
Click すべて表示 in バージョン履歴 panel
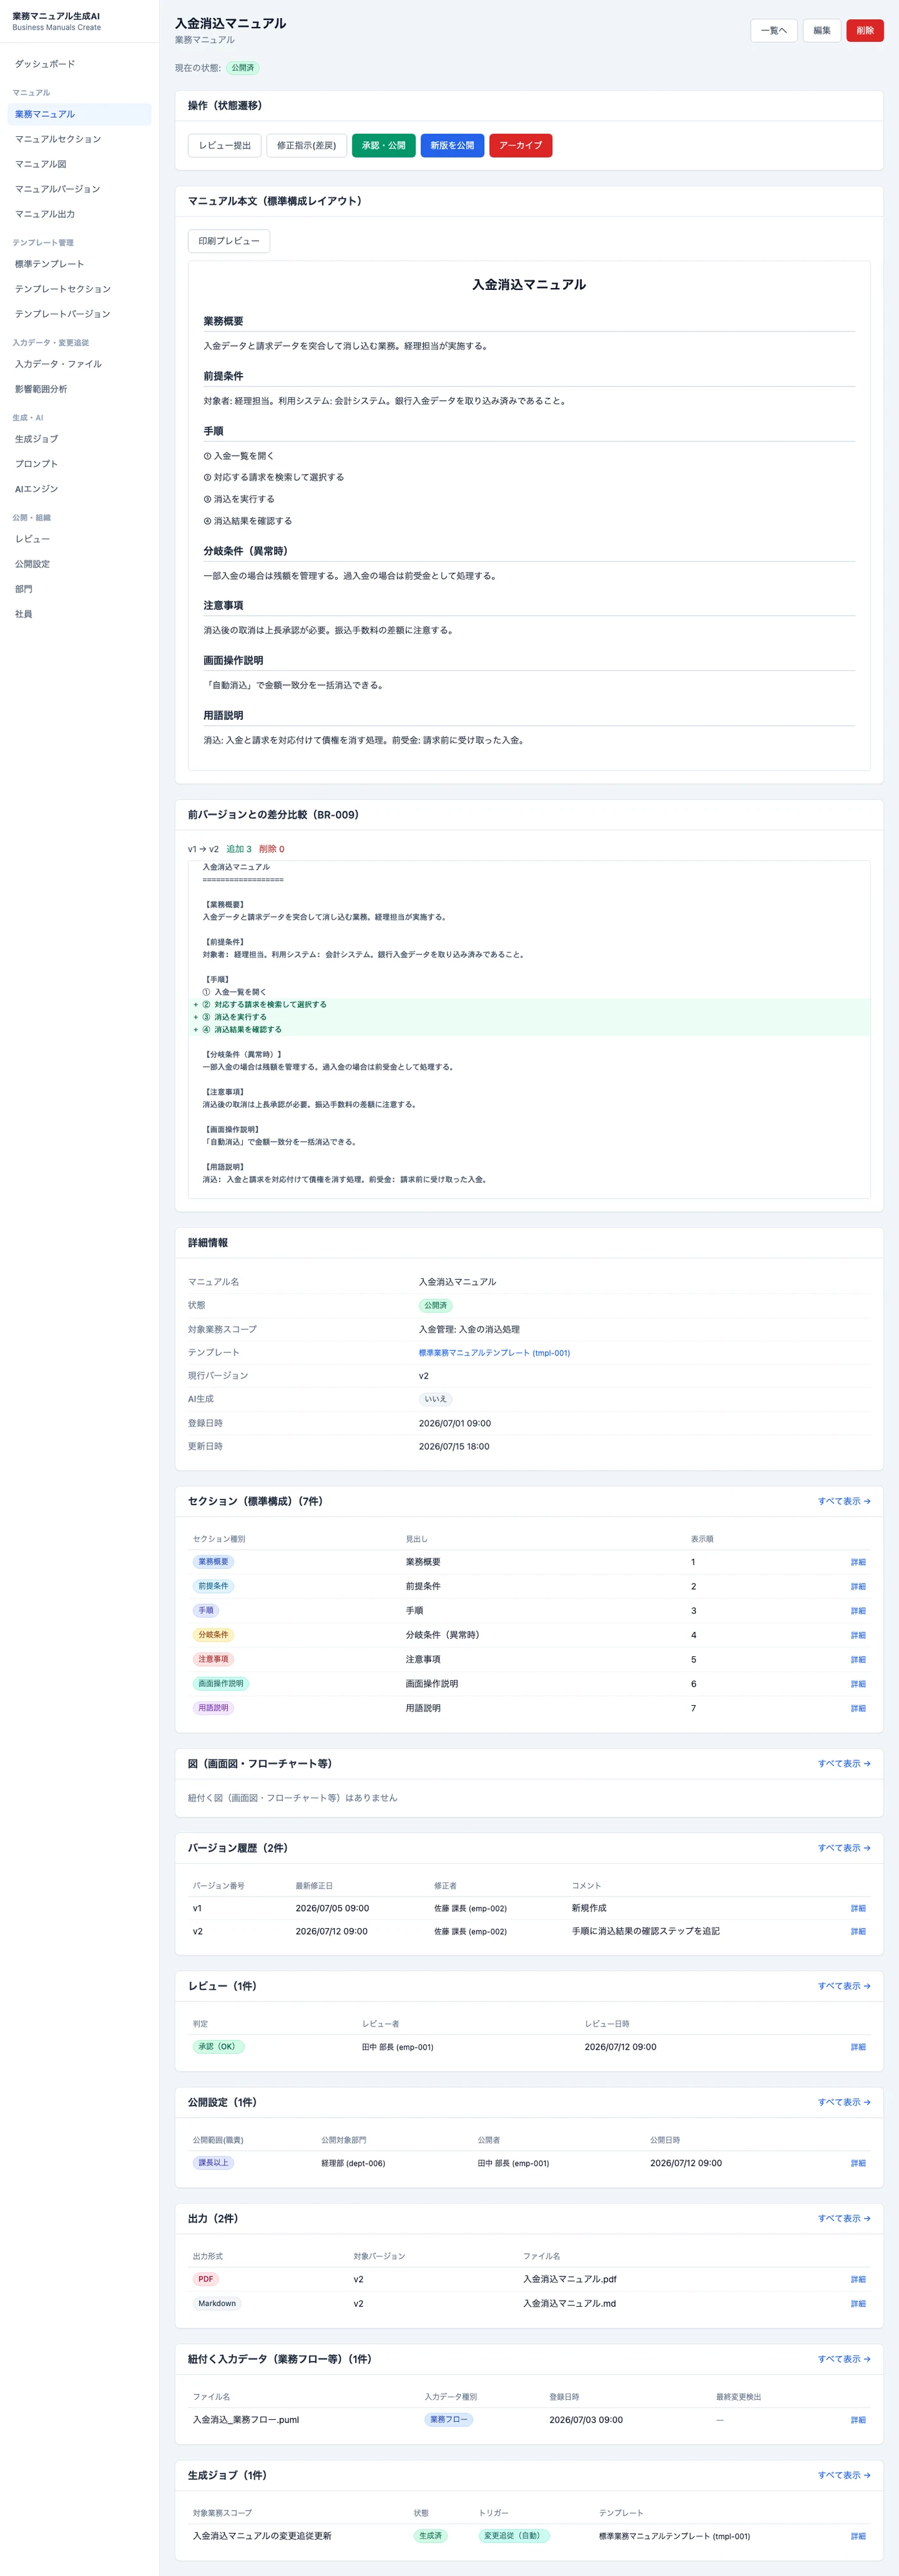[844, 1848]
